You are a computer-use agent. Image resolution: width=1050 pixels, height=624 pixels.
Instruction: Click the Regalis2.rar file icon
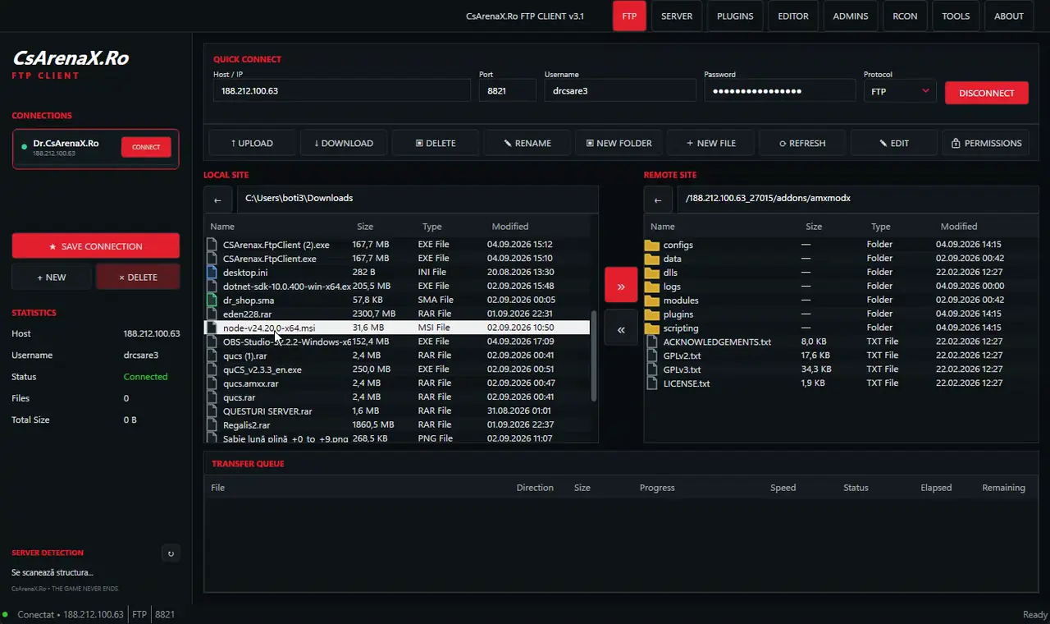[x=212, y=424]
